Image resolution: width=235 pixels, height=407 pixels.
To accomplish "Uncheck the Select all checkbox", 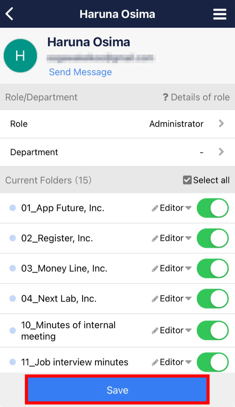I will pos(187,180).
